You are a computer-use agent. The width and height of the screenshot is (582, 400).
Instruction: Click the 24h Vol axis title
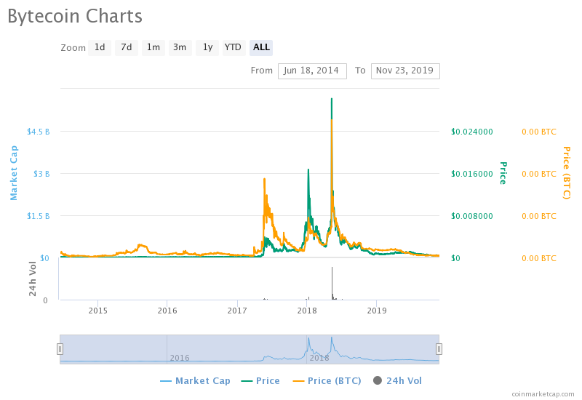tap(33, 279)
